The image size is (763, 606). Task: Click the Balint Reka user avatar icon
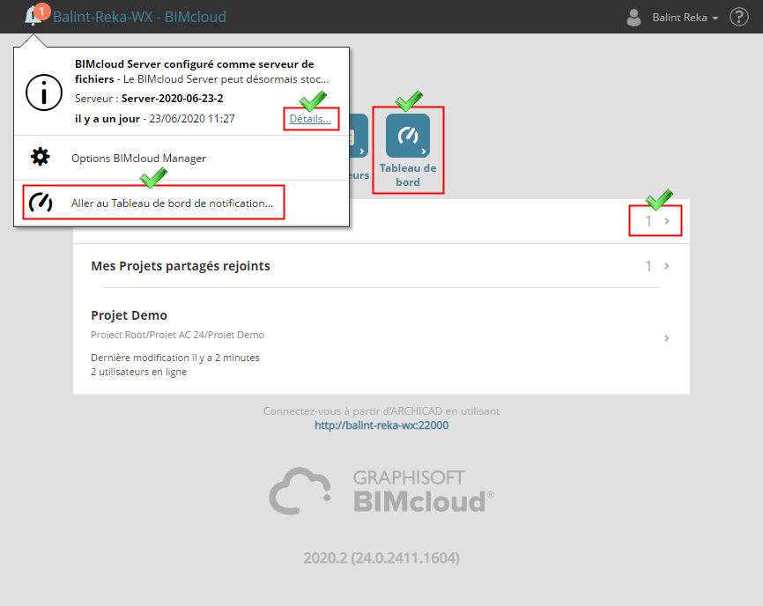coord(633,18)
